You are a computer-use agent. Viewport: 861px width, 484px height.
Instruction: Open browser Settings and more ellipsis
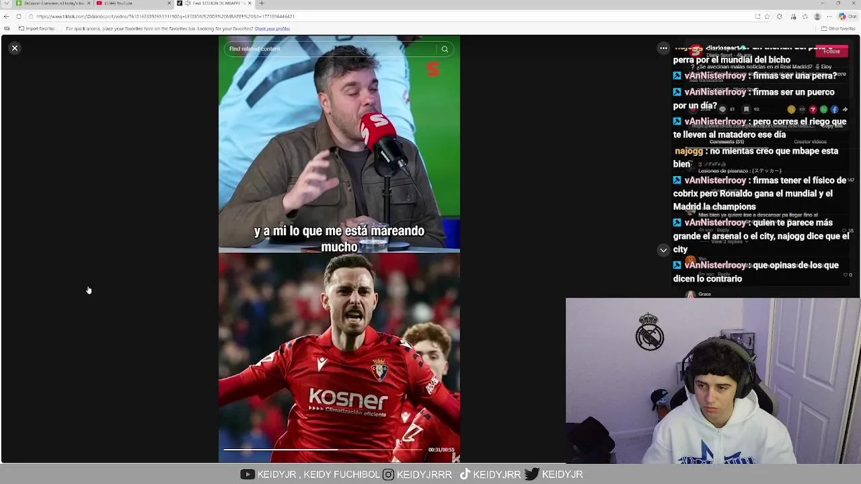point(830,16)
